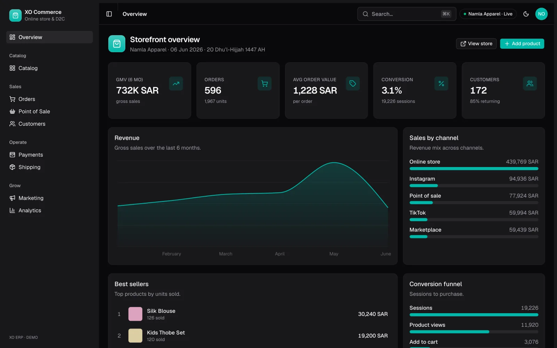Click the Avg Order Value tag icon
Screen dimensions: 557x348
click(353, 84)
